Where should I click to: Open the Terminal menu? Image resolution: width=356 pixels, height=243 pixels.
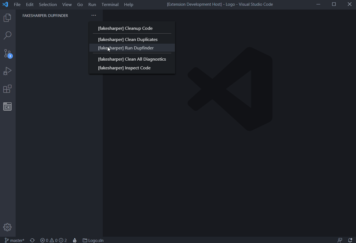(110, 4)
